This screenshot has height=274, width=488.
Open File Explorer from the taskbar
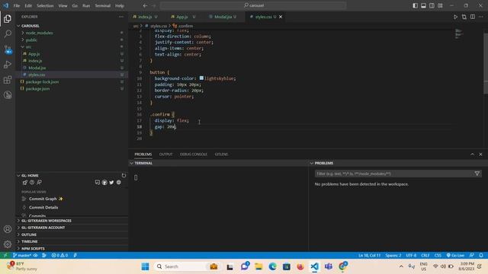(258, 266)
